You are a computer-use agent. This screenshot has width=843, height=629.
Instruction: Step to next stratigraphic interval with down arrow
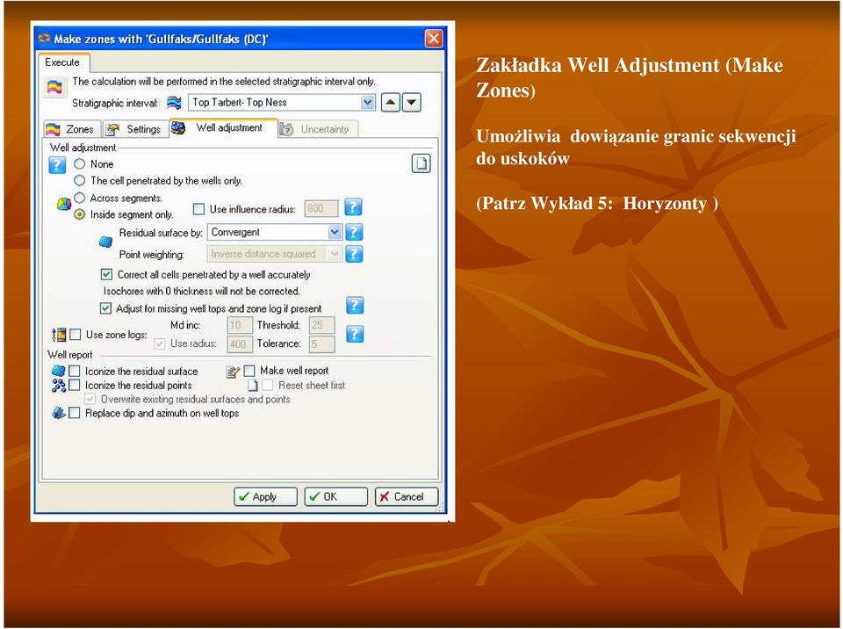[412, 102]
